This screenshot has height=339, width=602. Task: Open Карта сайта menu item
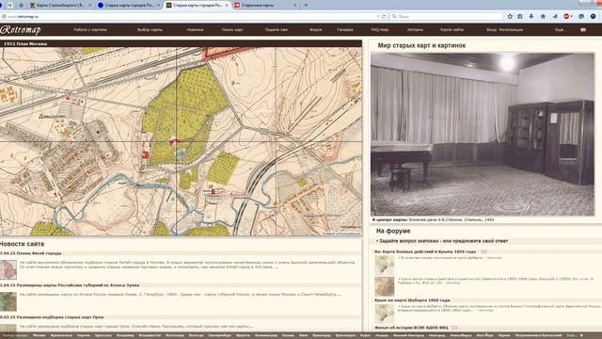[451, 29]
